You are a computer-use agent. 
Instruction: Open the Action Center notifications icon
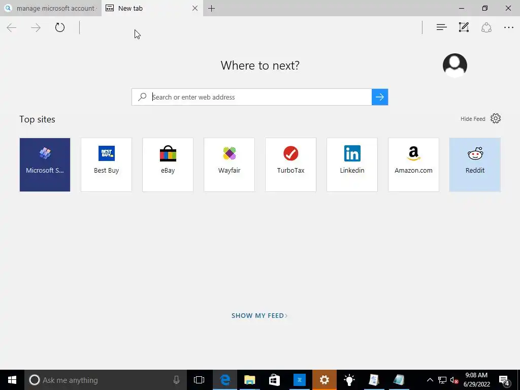[504, 380]
